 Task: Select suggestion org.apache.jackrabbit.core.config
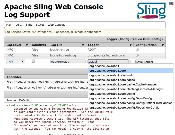click(x=130, y=94)
